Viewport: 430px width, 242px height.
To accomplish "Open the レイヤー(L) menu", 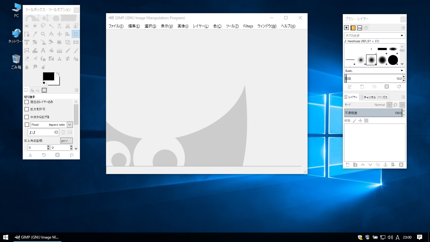I will coord(201,26).
